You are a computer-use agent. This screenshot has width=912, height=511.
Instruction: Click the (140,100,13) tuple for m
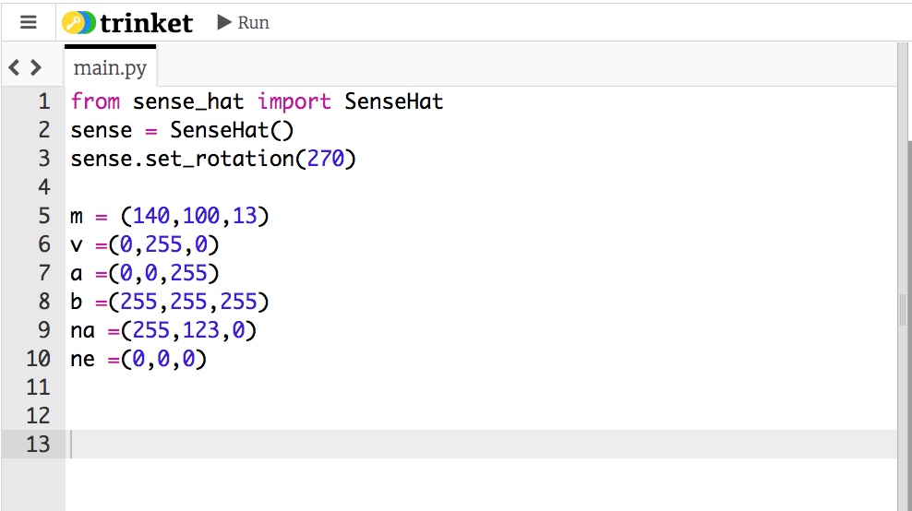click(194, 216)
